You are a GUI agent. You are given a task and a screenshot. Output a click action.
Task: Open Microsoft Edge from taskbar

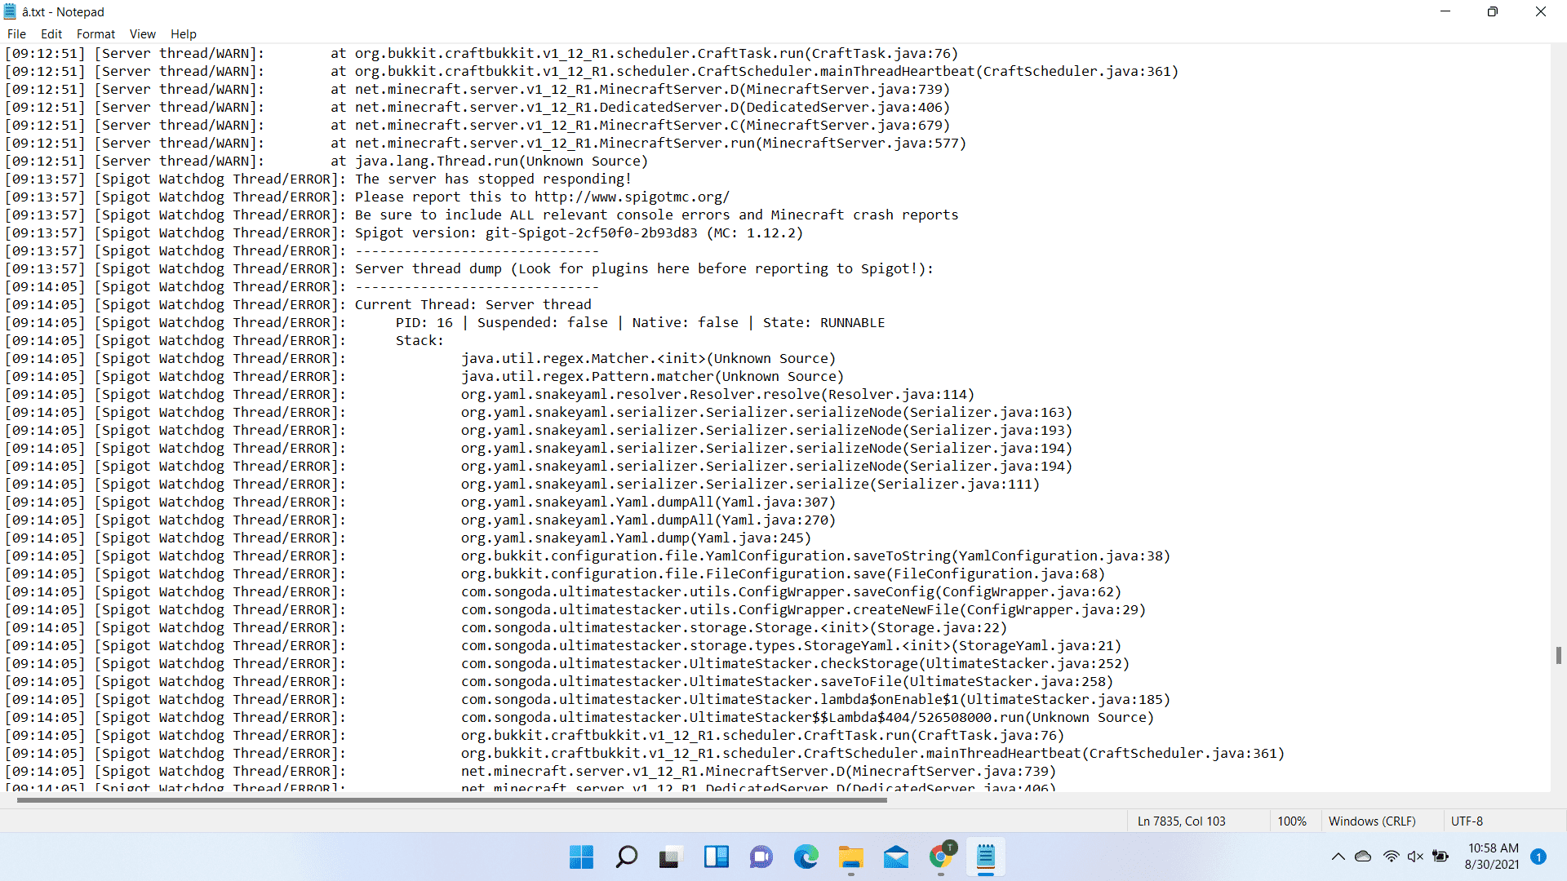click(806, 857)
